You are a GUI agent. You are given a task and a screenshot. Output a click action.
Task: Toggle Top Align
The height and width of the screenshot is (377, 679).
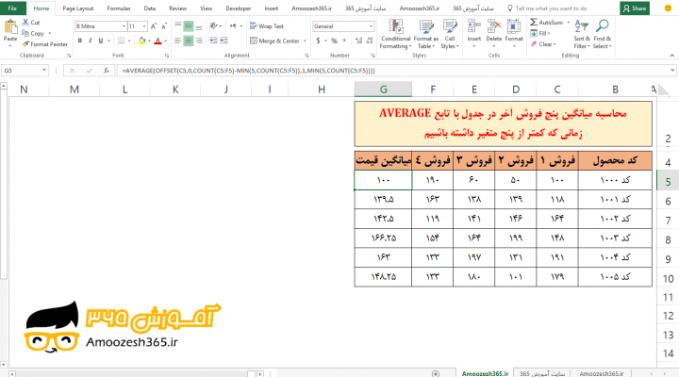178,26
